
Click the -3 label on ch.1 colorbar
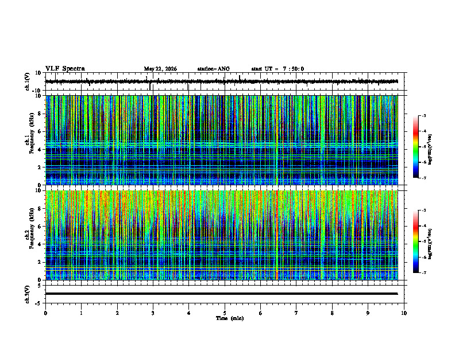(x=424, y=115)
